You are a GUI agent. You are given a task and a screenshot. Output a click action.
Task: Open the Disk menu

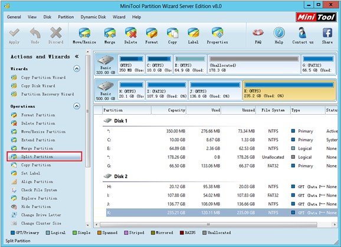tap(47, 17)
